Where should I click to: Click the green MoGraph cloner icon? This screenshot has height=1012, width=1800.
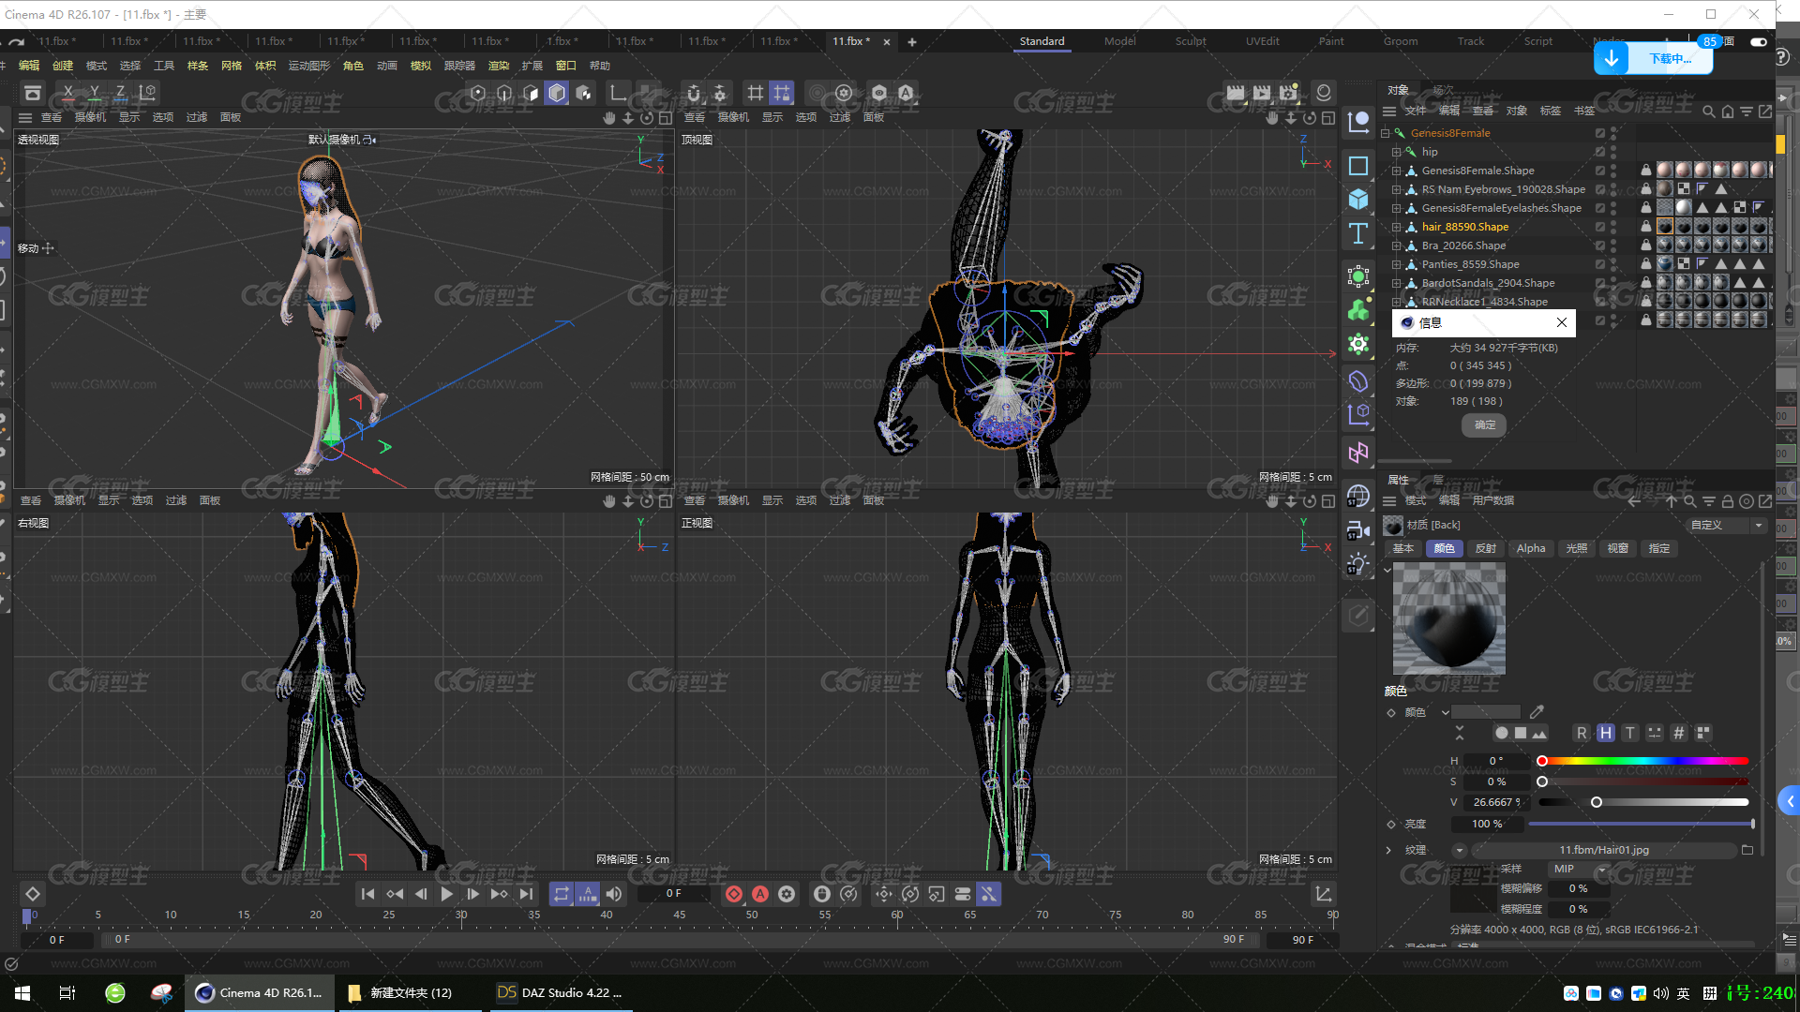[x=1358, y=310]
